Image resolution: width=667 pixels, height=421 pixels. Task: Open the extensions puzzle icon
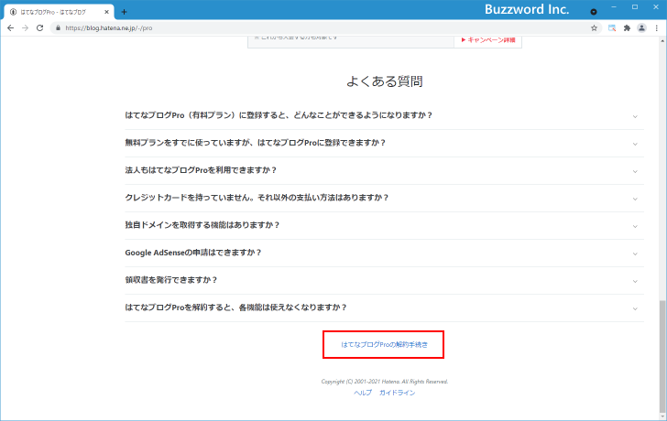pos(627,28)
